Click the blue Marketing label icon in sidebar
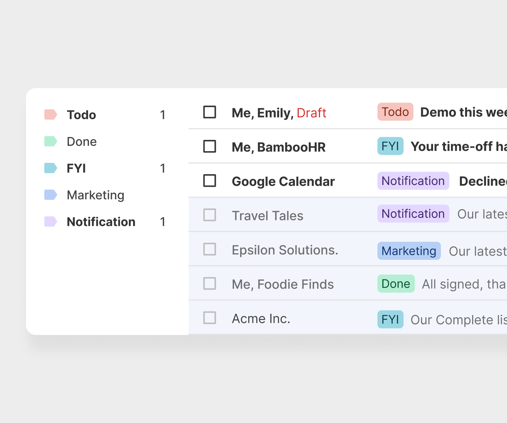This screenshot has width=507, height=423. pos(50,195)
